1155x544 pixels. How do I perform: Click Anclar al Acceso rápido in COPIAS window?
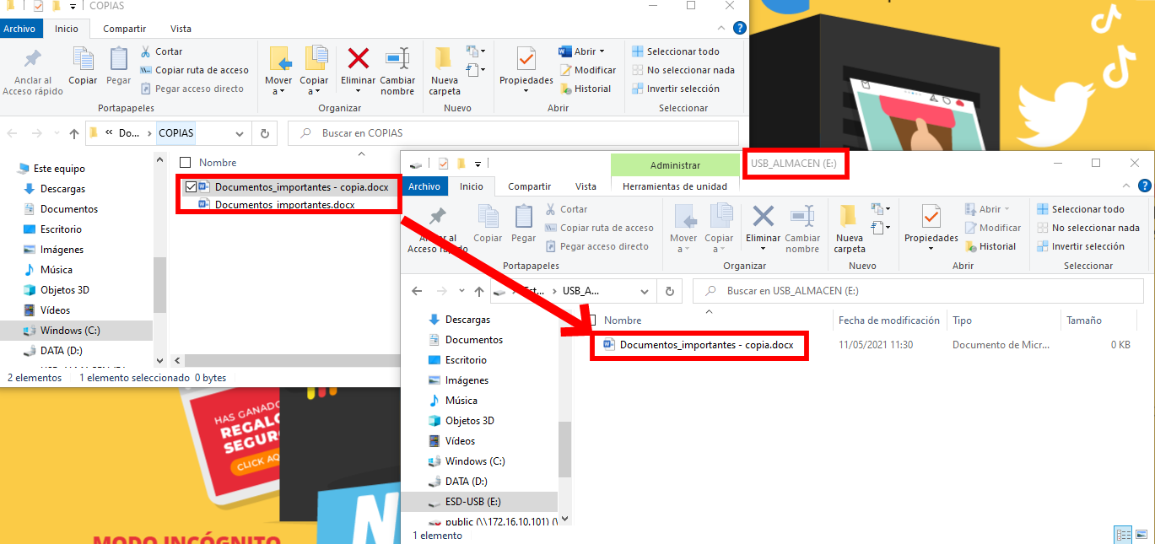32,70
